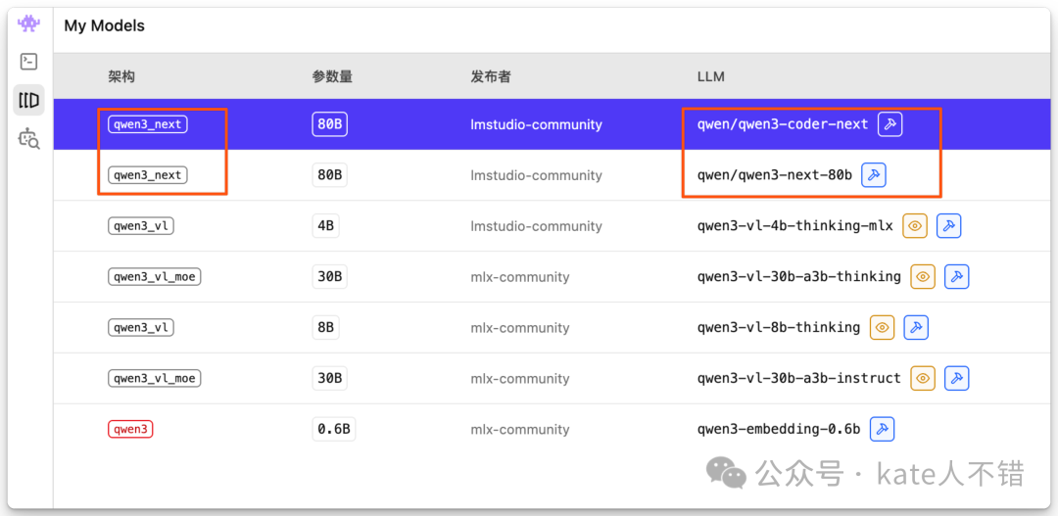Click vision eye icon for qwen3-vl-30b-a3b-instruct
Image resolution: width=1058 pixels, height=516 pixels.
[x=923, y=378]
